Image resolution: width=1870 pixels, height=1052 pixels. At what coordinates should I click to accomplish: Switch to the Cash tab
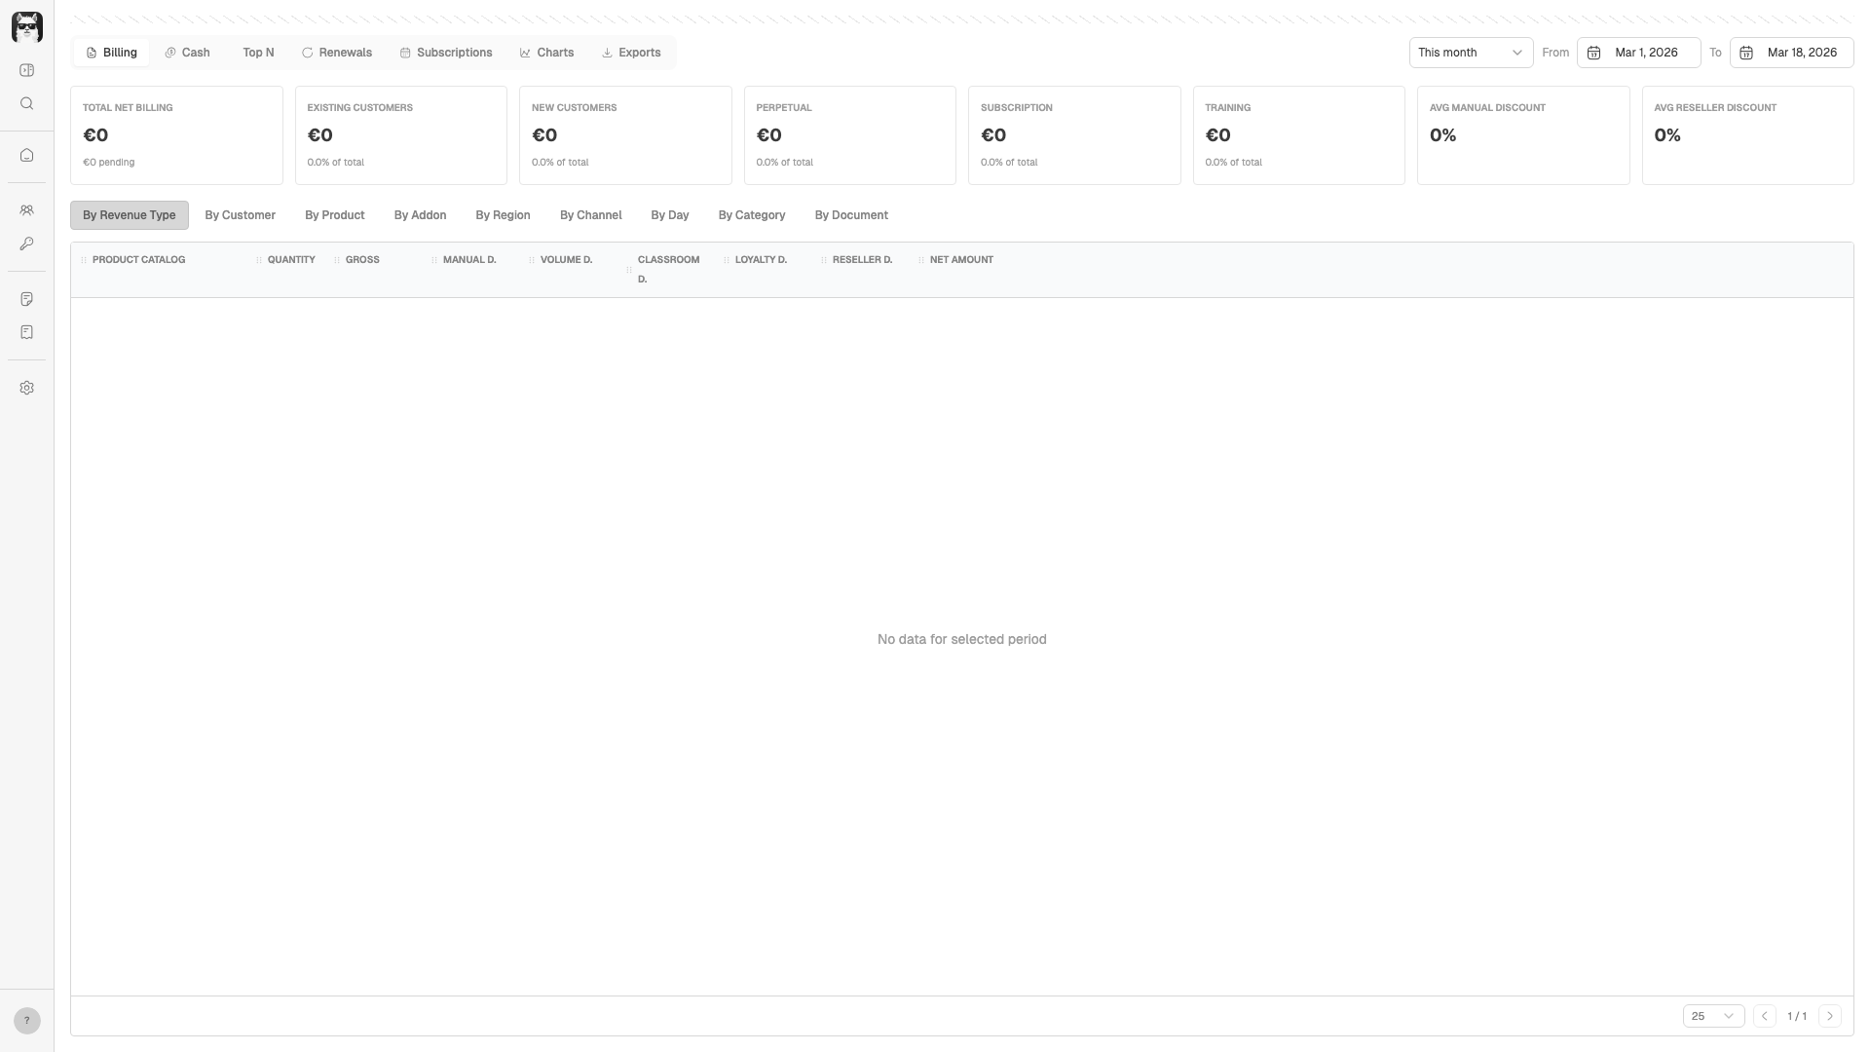point(187,53)
